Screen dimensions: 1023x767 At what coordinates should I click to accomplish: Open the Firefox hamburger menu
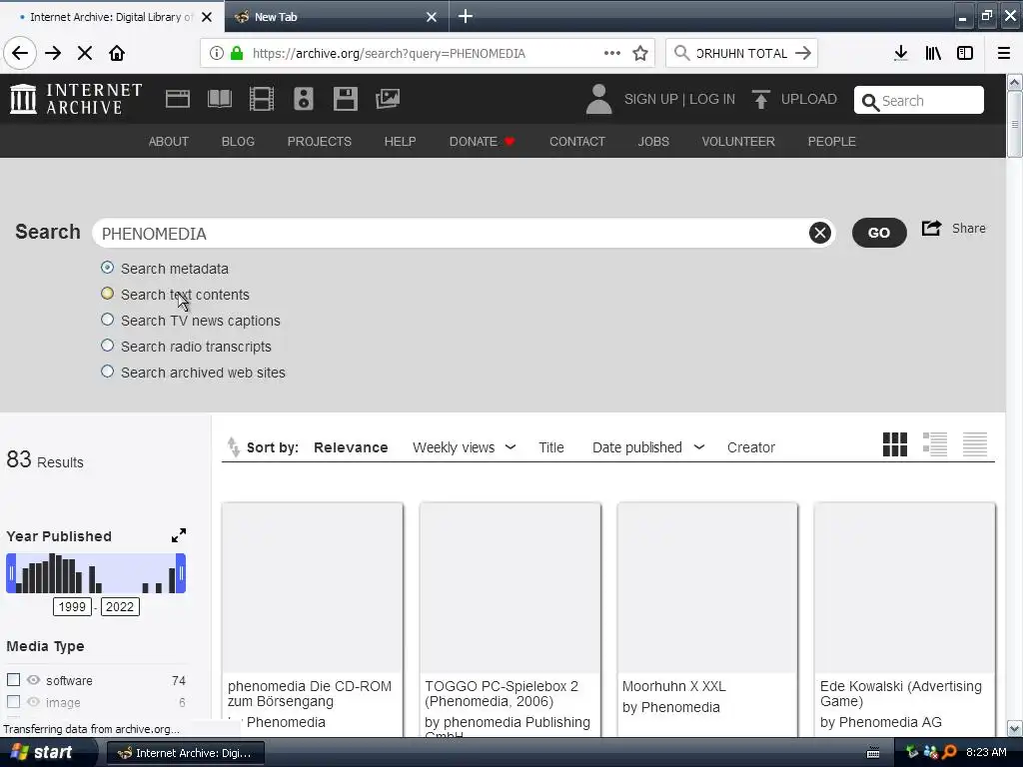(x=1004, y=53)
